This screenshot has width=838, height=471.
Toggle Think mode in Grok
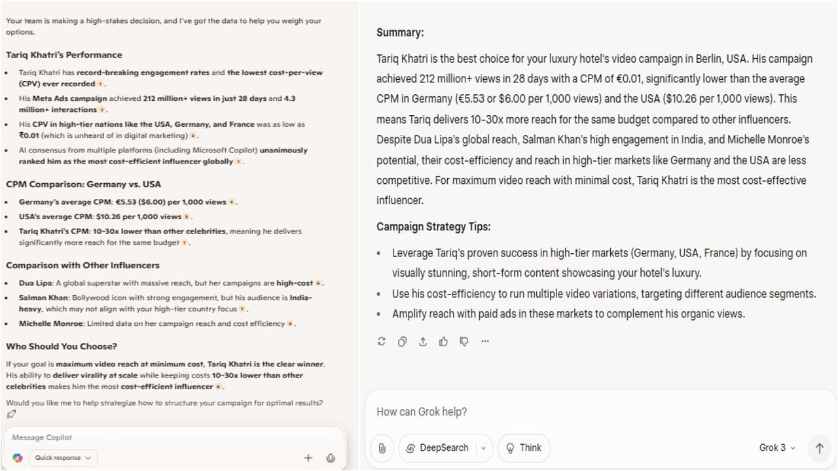click(524, 448)
